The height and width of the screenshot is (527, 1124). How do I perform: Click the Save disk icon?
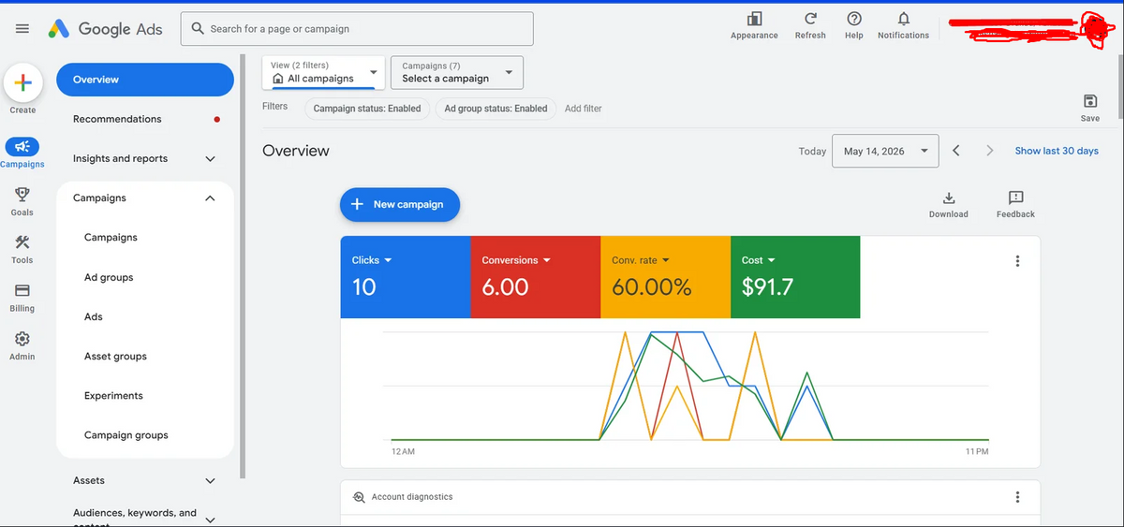tap(1089, 101)
